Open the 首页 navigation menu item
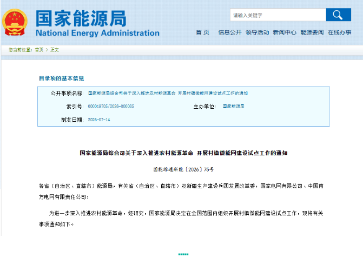363x257 pixels. click(202, 32)
